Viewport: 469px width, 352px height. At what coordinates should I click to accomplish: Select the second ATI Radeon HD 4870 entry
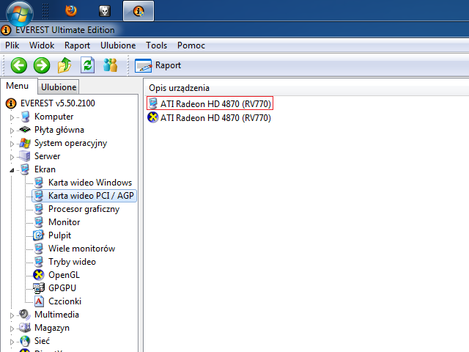click(215, 117)
